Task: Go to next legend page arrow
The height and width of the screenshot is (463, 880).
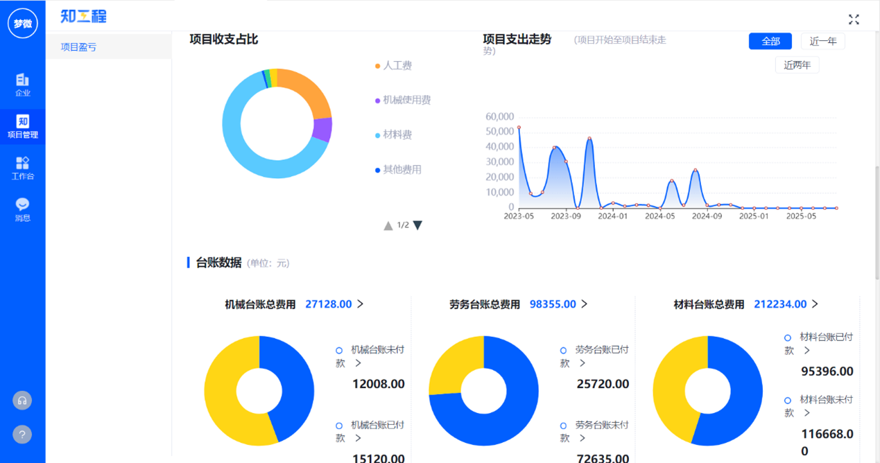Action: [417, 225]
